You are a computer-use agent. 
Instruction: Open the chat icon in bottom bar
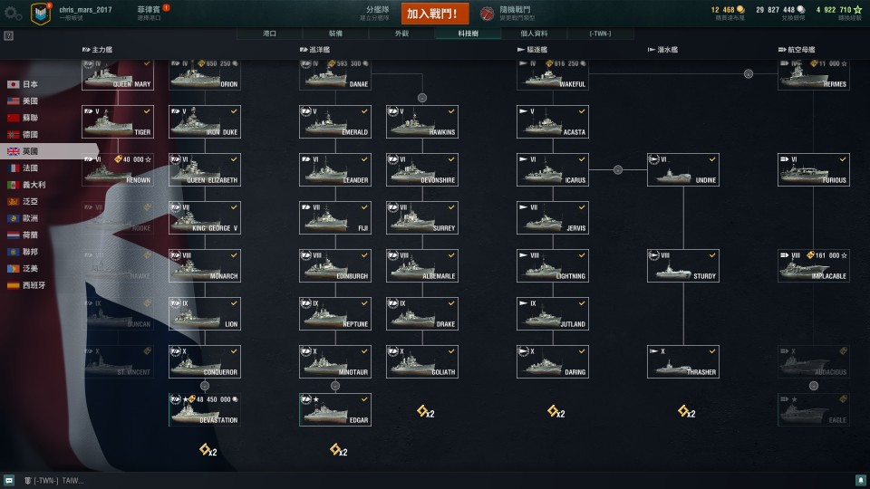[9, 481]
